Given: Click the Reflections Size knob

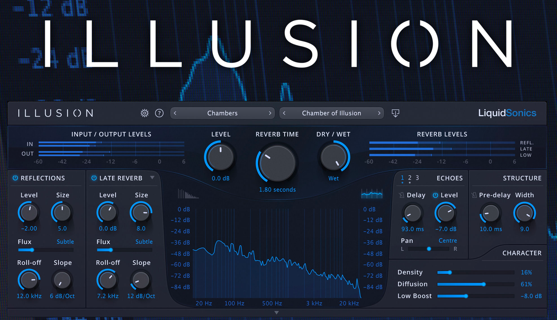Looking at the screenshot, I should pyautogui.click(x=62, y=213).
